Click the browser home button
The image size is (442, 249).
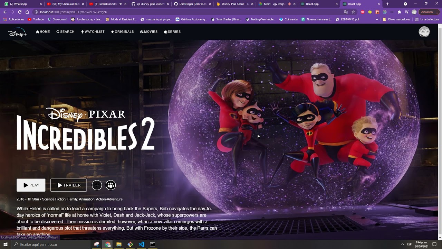[27, 12]
